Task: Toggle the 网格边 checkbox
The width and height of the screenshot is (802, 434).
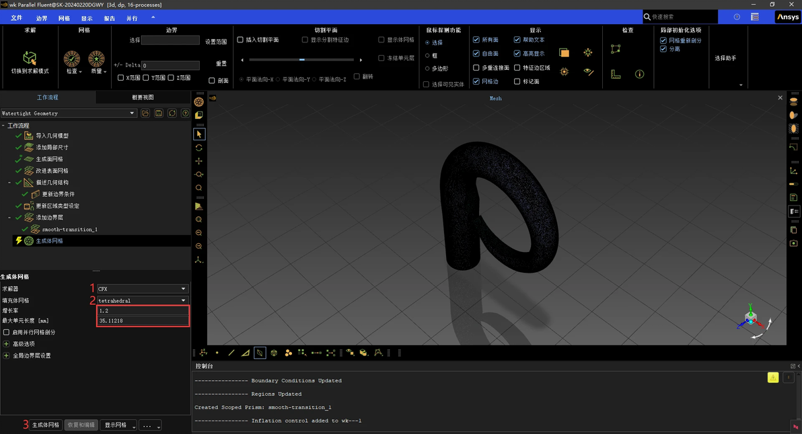Action: (476, 81)
